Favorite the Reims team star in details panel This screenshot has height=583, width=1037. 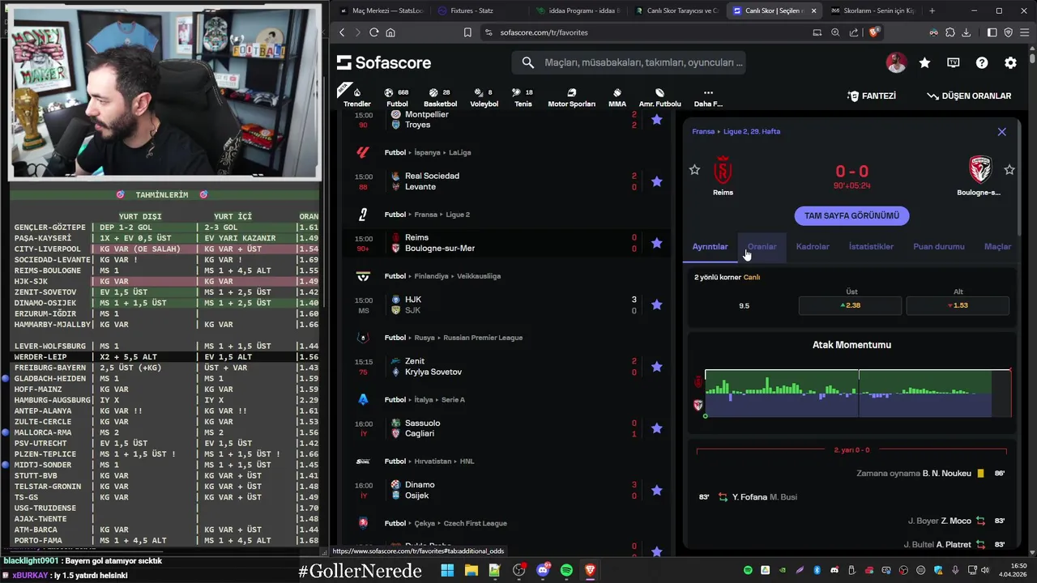coord(694,170)
